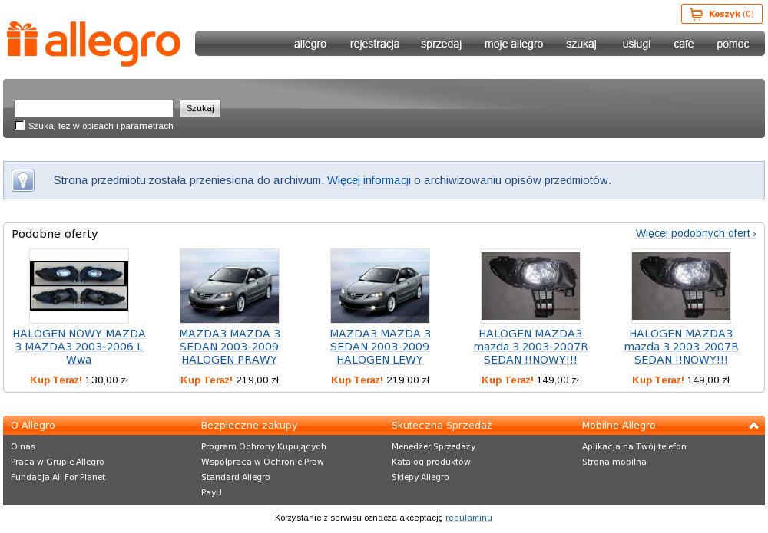
Task: Open the PayU footer link
Action: (212, 492)
